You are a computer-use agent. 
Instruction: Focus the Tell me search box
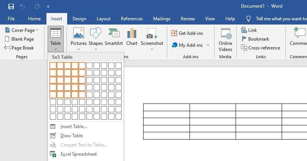[x=281, y=19]
